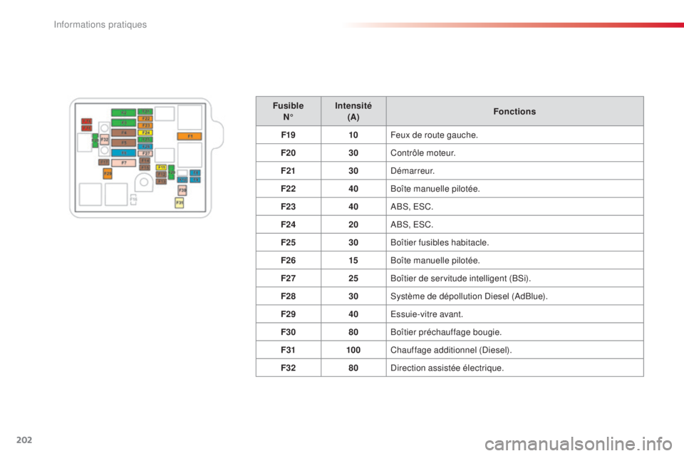Click the pink F30 fuse in the diagram
This screenshot has width=684, height=456.
coord(182,190)
